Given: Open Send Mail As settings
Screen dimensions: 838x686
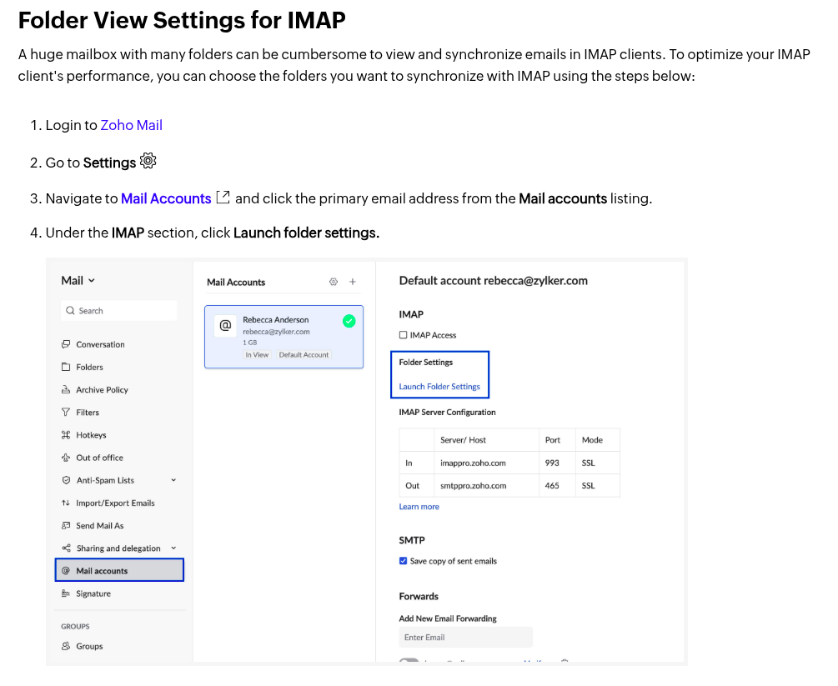Looking at the screenshot, I should click(100, 526).
